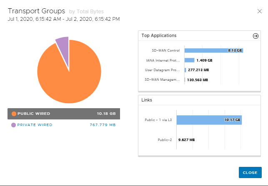
Task: Click the orange Public Wired legend dot
Action: (x=14, y=114)
